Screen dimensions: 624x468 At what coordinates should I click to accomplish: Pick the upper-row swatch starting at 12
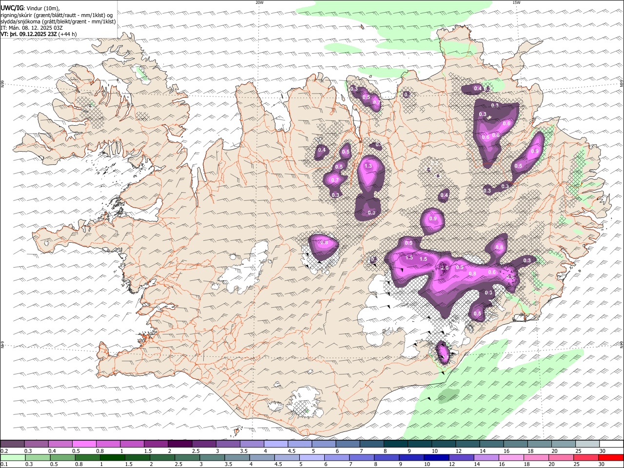coord(468,444)
